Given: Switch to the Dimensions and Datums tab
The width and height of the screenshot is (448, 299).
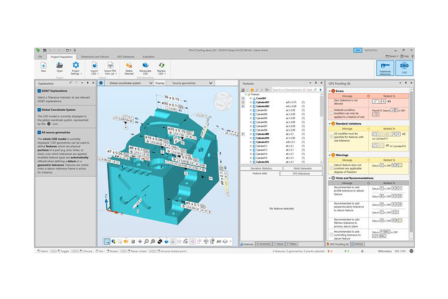Looking at the screenshot, I should pyautogui.click(x=95, y=57).
